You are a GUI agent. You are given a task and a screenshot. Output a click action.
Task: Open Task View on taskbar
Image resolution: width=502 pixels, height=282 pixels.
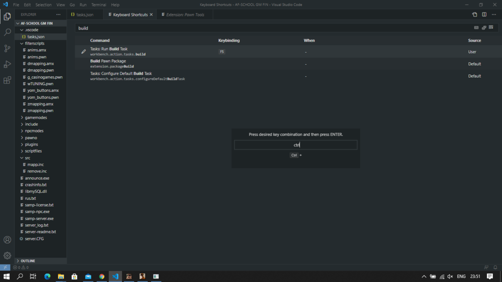[x=33, y=276]
